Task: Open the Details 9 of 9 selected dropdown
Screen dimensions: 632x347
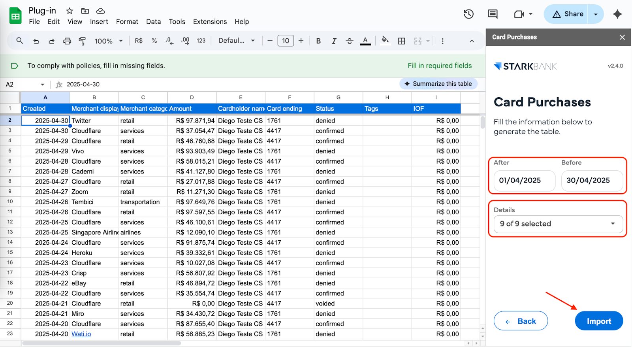Action: 558,224
